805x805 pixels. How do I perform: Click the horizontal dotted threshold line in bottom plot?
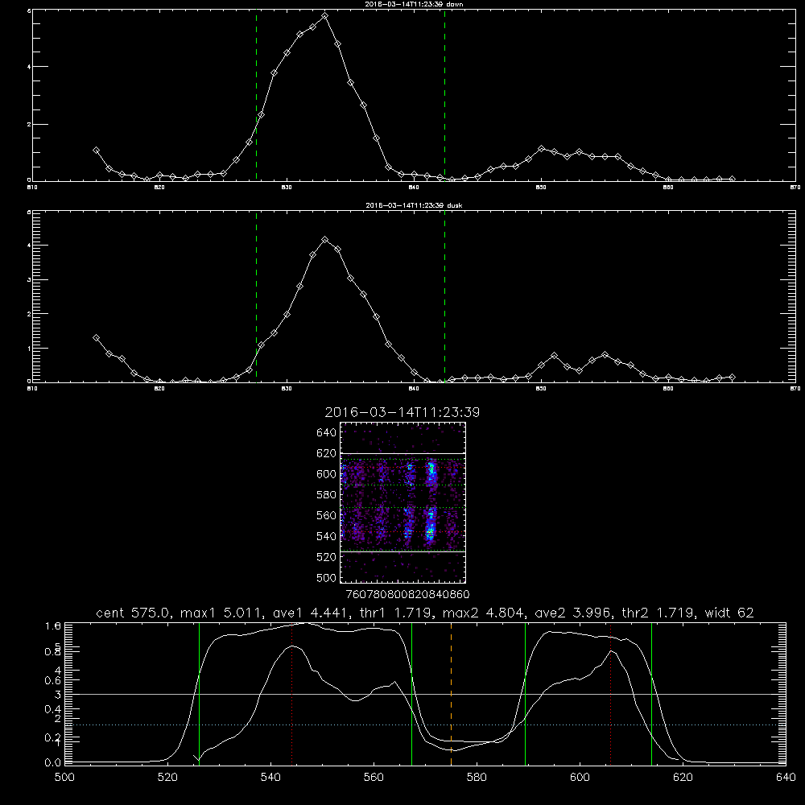tap(426, 725)
